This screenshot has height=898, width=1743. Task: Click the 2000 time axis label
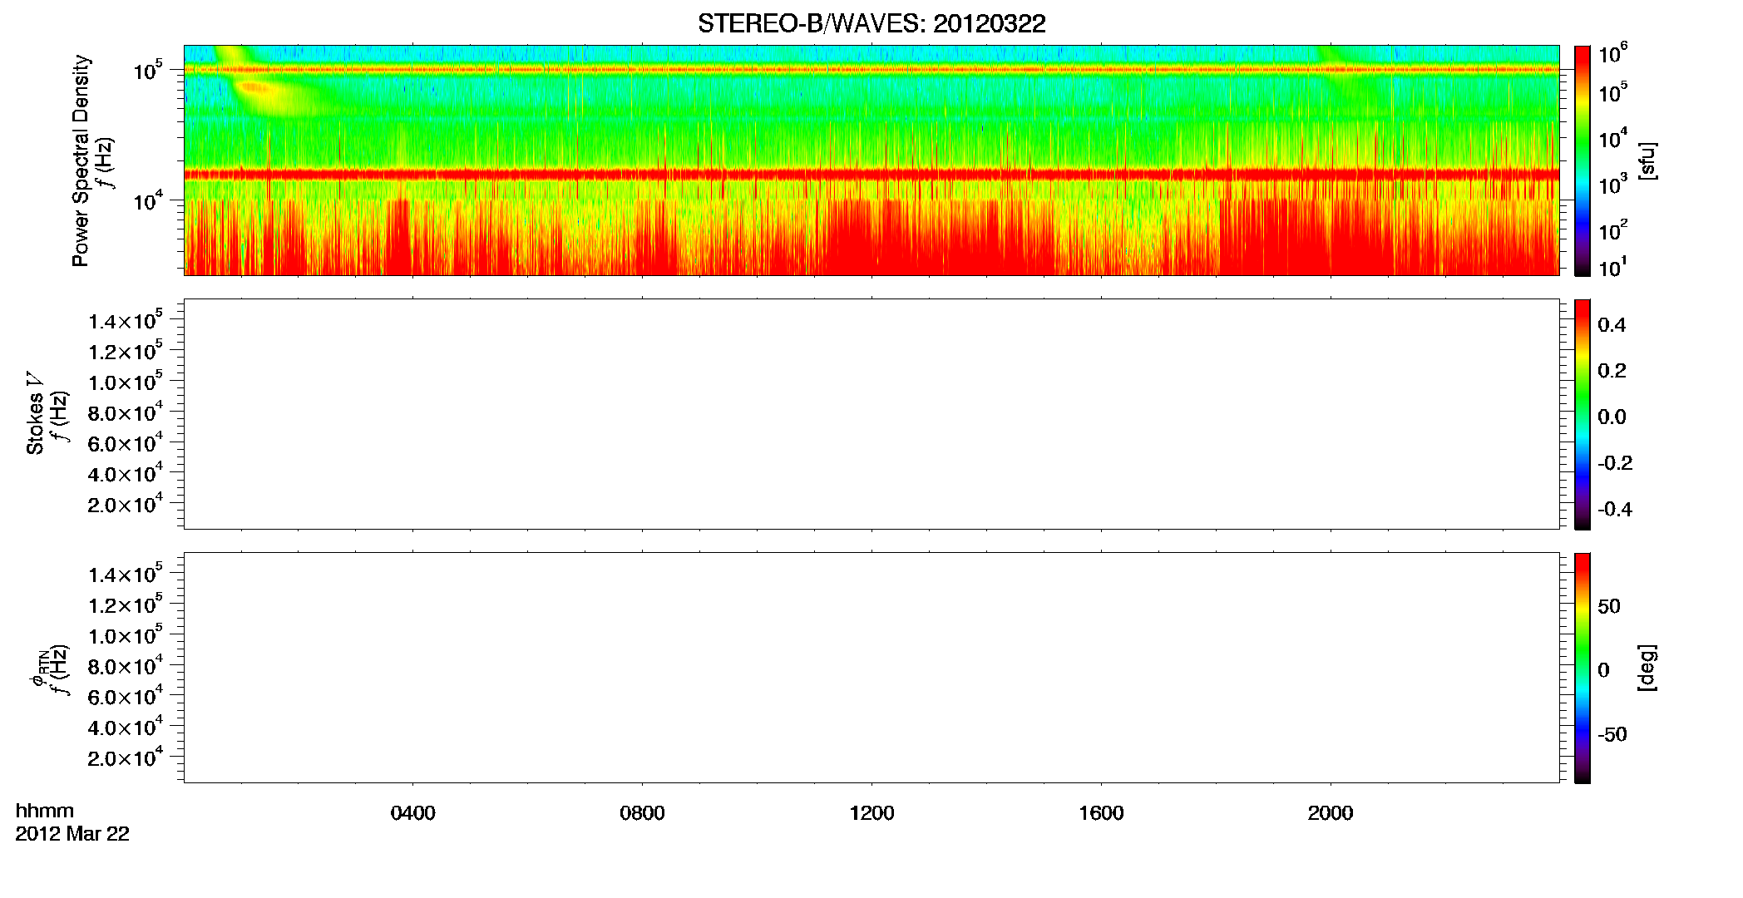click(1331, 813)
